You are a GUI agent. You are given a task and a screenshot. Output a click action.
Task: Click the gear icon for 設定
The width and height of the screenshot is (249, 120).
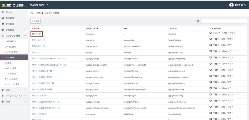point(2,90)
